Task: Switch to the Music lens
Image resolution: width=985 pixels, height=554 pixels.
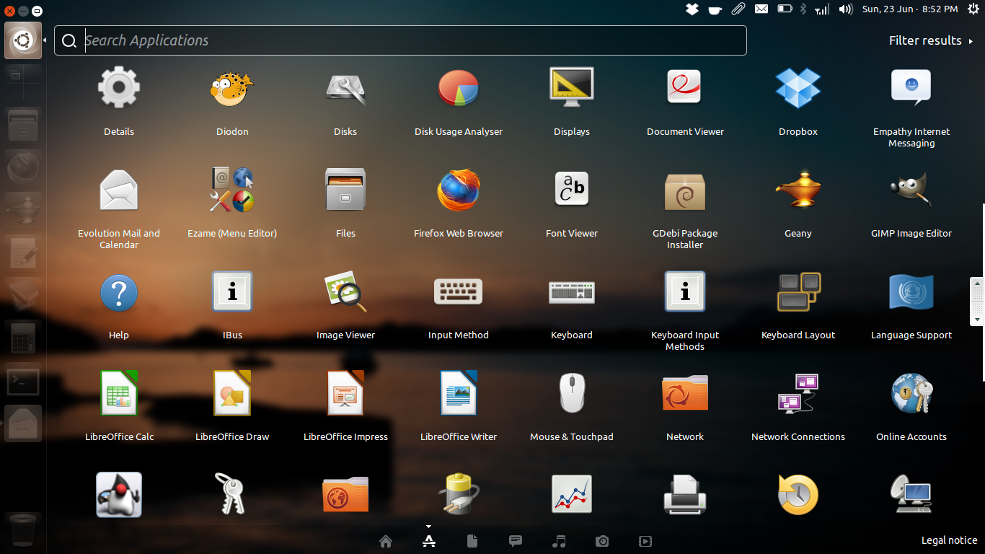Action: 559,541
